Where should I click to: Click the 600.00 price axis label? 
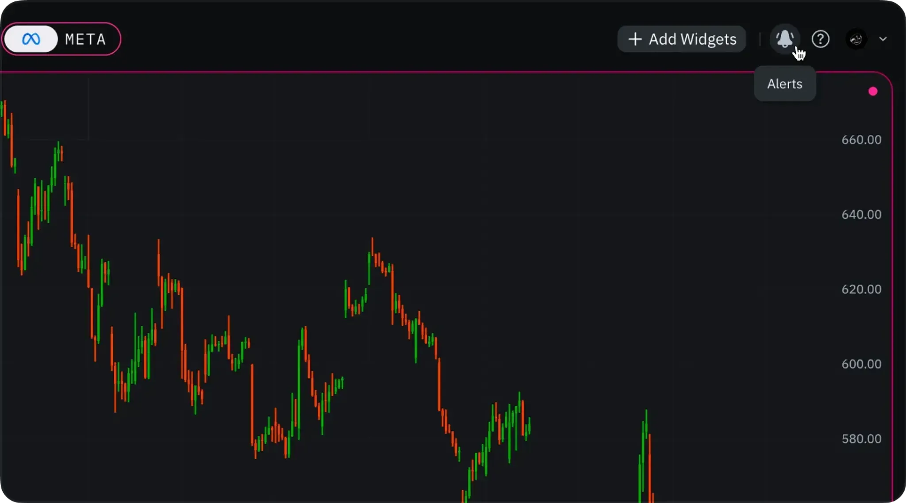tap(861, 364)
